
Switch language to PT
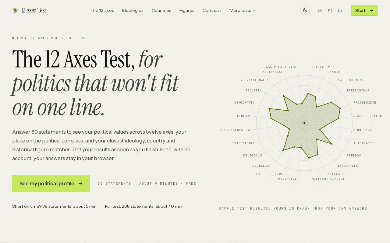(x=330, y=10)
